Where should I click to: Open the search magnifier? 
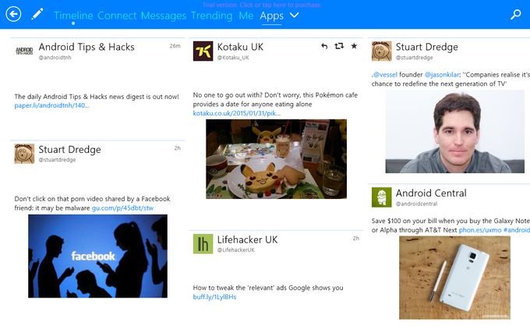pyautogui.click(x=515, y=14)
